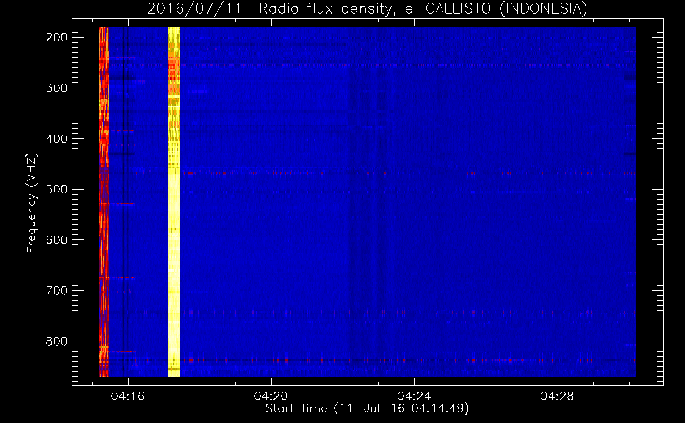This screenshot has height=423, width=685.
Task: Click the 04:20 time tick label
Action: pos(271,396)
